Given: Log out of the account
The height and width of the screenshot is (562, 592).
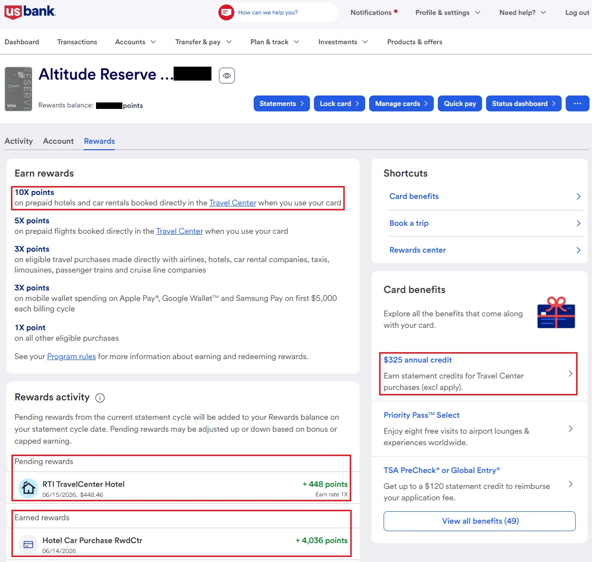Looking at the screenshot, I should 577,12.
